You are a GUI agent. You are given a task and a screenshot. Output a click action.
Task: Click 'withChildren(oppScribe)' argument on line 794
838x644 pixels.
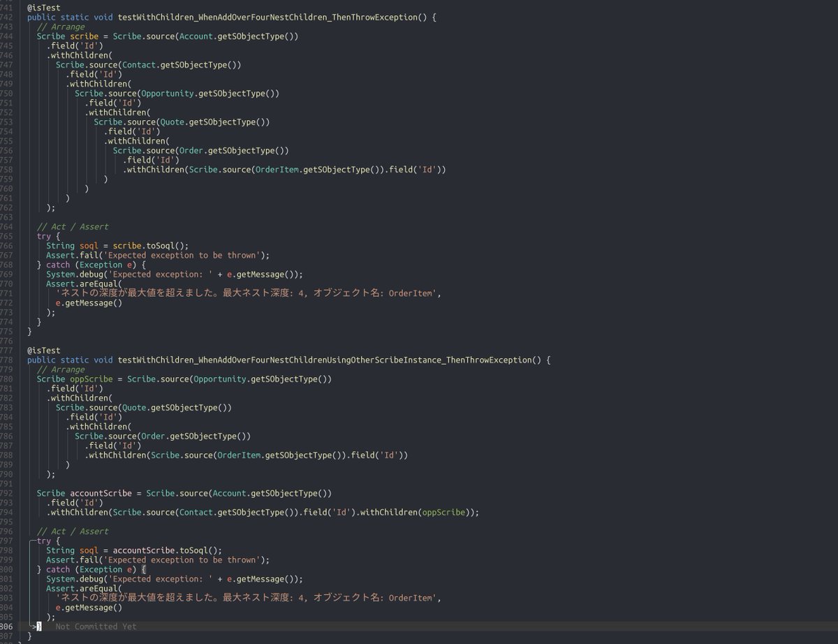[x=418, y=512]
